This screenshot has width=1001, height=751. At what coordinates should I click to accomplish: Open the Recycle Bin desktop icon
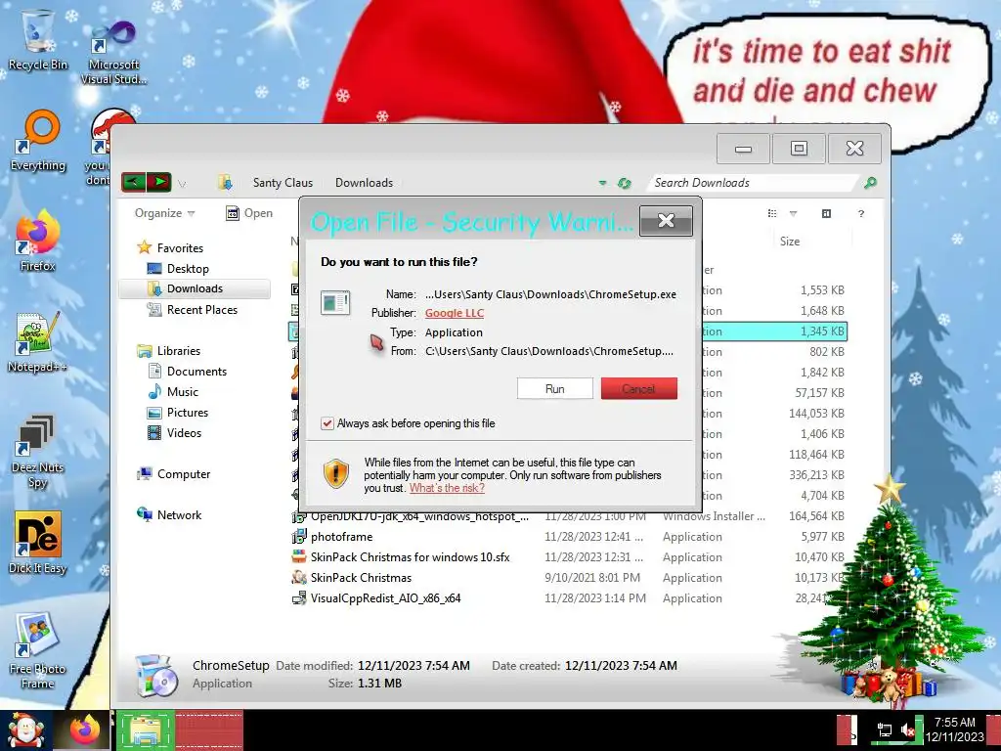[x=38, y=38]
